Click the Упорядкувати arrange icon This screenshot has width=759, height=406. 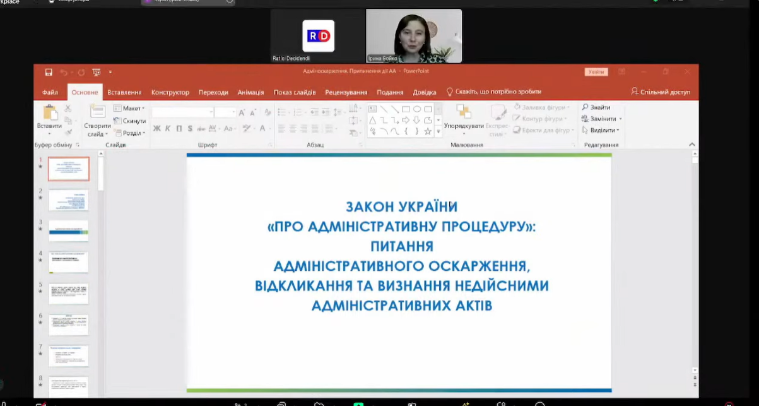pyautogui.click(x=464, y=114)
